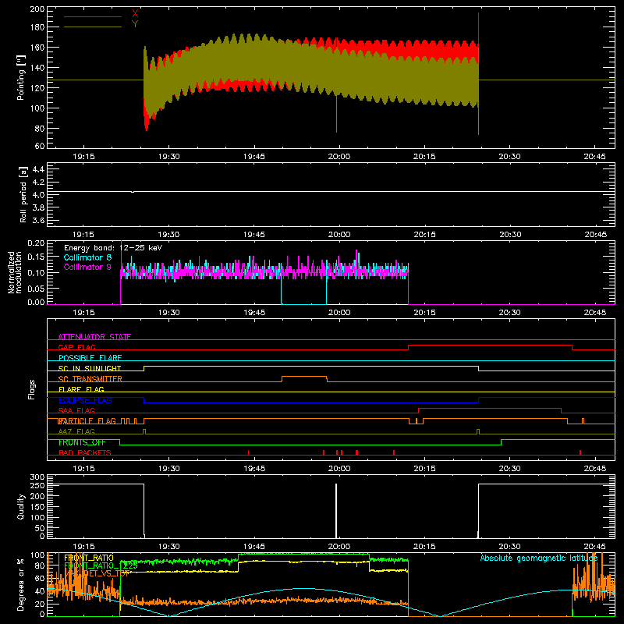Click the 'POSSIBLE_FLARE' flag label

90,358
